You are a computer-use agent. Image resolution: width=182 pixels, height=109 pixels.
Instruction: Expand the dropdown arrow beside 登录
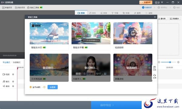(x=162, y=2)
